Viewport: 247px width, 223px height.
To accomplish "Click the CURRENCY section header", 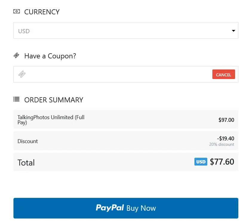I will (42, 12).
